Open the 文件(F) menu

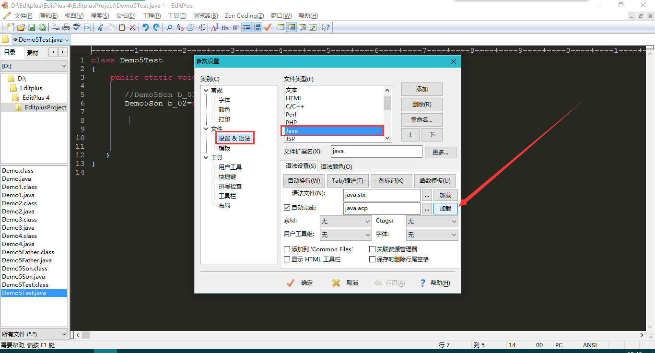[x=23, y=16]
